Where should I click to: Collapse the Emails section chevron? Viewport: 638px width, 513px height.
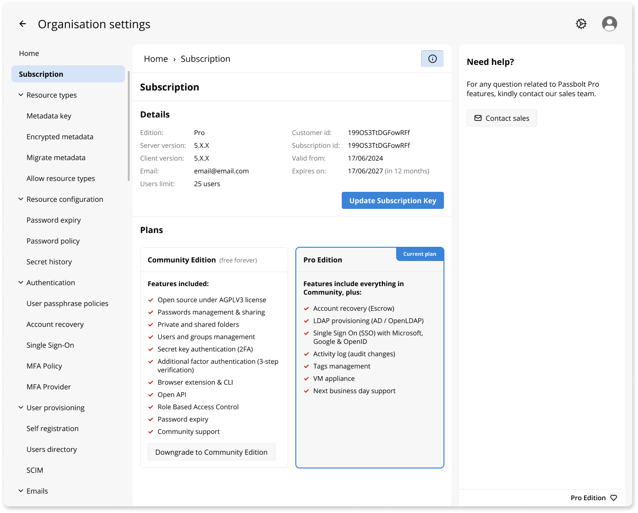click(x=21, y=491)
